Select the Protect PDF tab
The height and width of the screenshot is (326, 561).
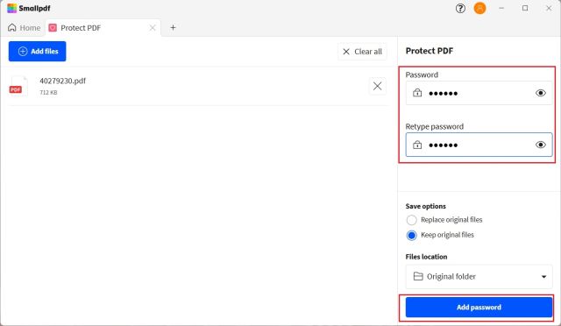[103, 27]
